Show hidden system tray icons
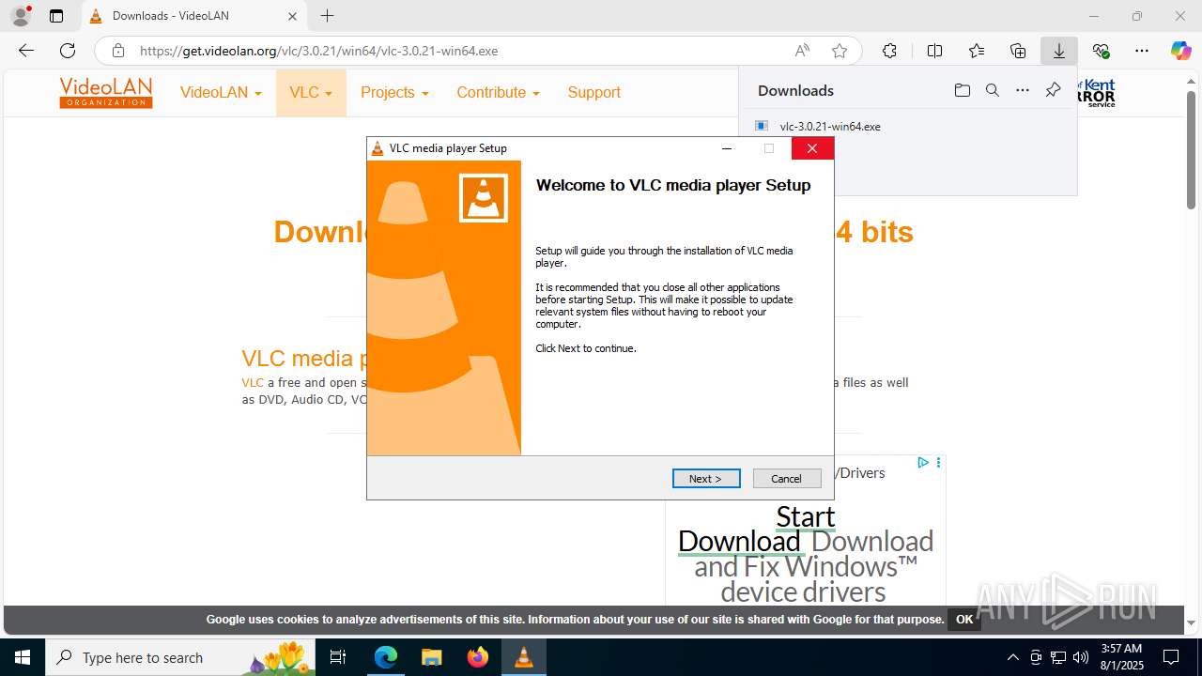 pyautogui.click(x=1012, y=657)
